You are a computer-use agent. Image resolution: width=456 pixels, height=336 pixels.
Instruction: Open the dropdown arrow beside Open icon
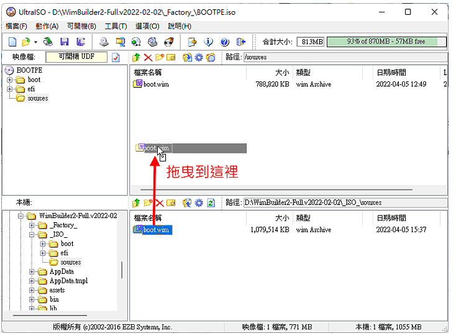tap(36, 42)
